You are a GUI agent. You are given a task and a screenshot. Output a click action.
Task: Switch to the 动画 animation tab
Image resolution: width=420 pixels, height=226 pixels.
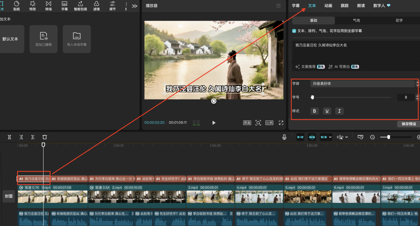[328, 6]
